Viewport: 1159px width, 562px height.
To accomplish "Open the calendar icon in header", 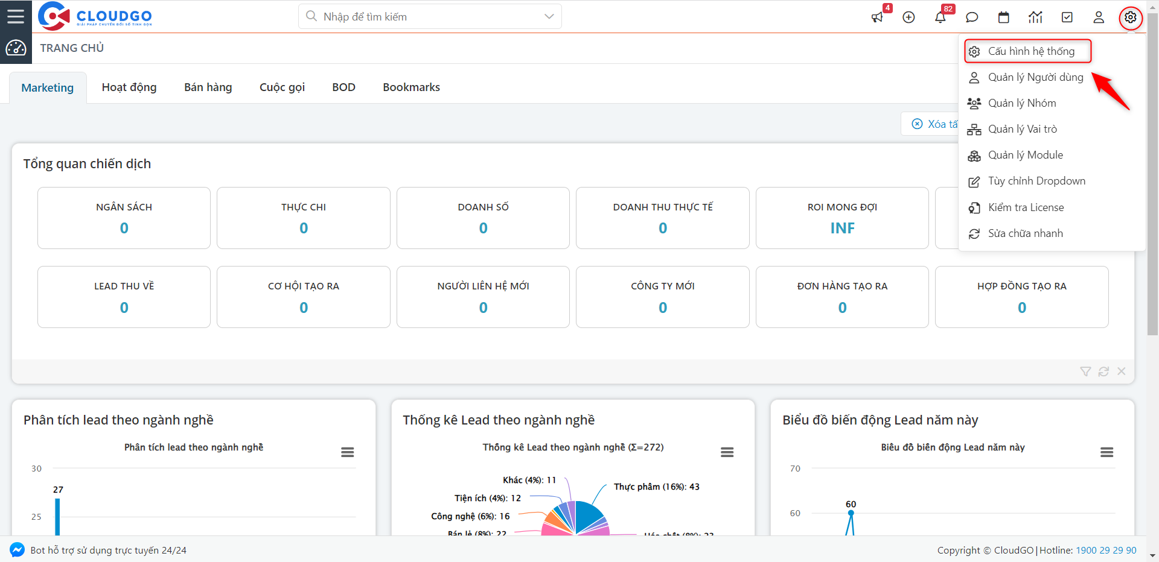I will (x=1003, y=17).
